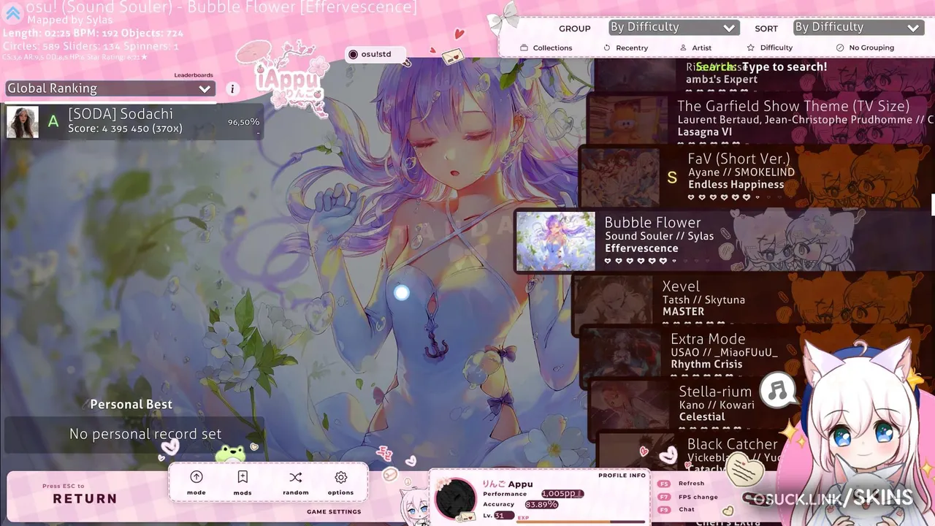The height and width of the screenshot is (526, 935).
Task: Switch to Collections tab
Action: point(546,47)
